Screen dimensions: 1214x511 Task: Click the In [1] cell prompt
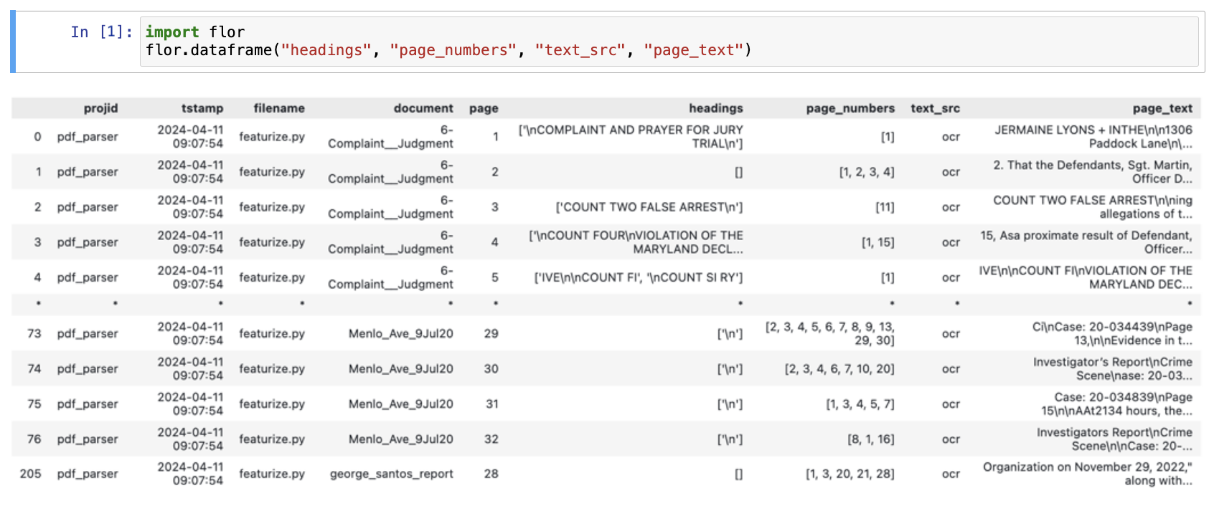tap(101, 32)
